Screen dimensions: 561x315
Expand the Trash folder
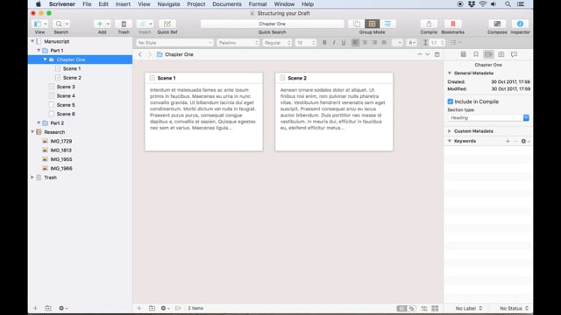click(x=32, y=178)
